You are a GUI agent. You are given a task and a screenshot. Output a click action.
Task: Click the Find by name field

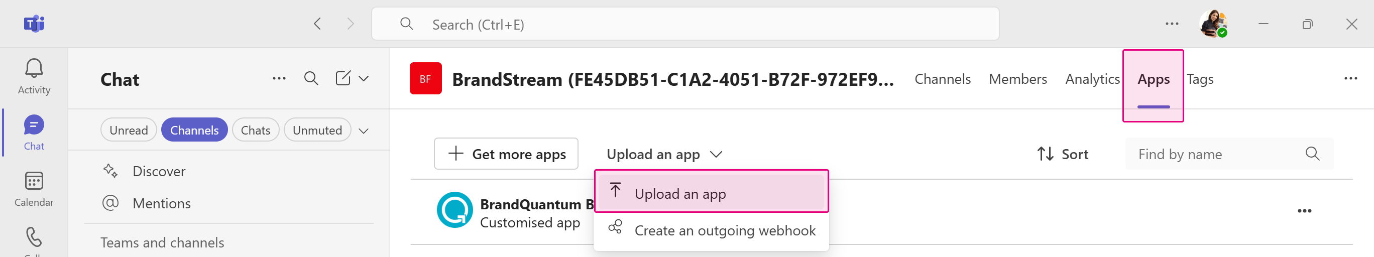(1229, 154)
